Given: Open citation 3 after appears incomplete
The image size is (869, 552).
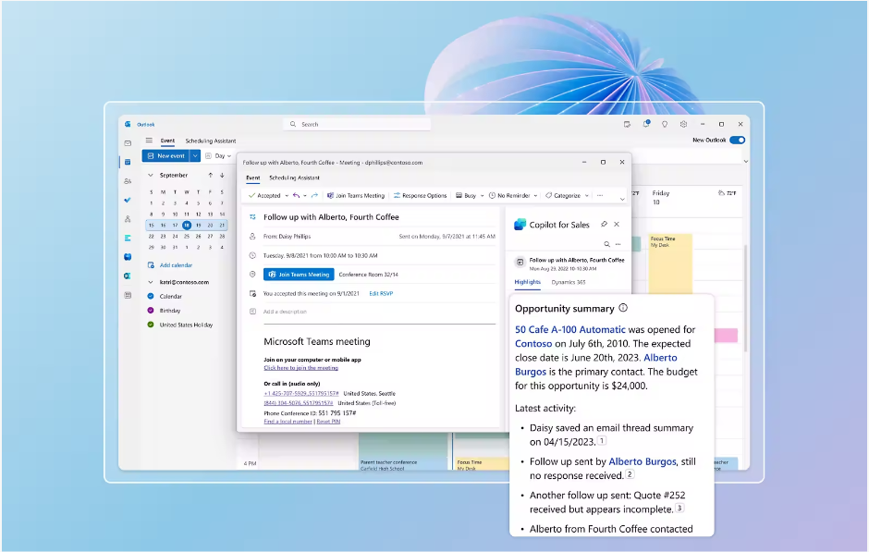Looking at the screenshot, I should (679, 508).
